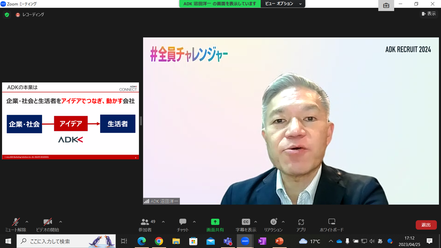Screen dimensions: 441x248
Task: Open Task View on the taskbar
Action: (x=124, y=241)
